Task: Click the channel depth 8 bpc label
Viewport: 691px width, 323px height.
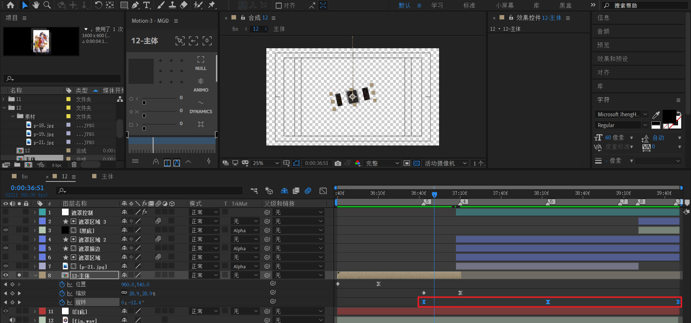Action: [57, 165]
